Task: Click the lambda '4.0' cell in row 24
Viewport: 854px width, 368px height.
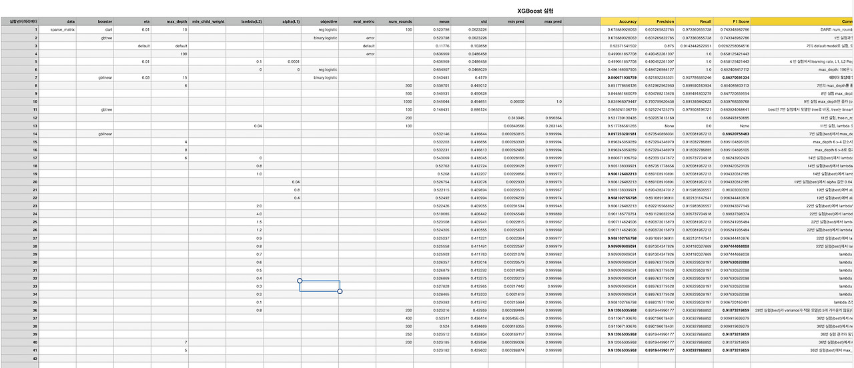Action: coord(244,213)
